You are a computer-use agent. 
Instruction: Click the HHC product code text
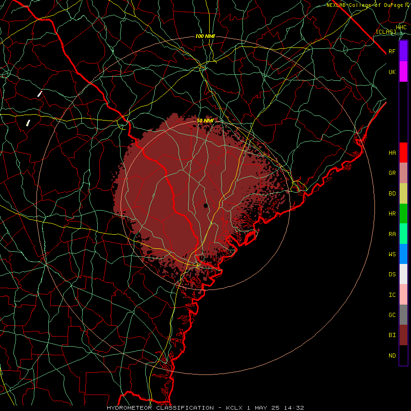401,27
